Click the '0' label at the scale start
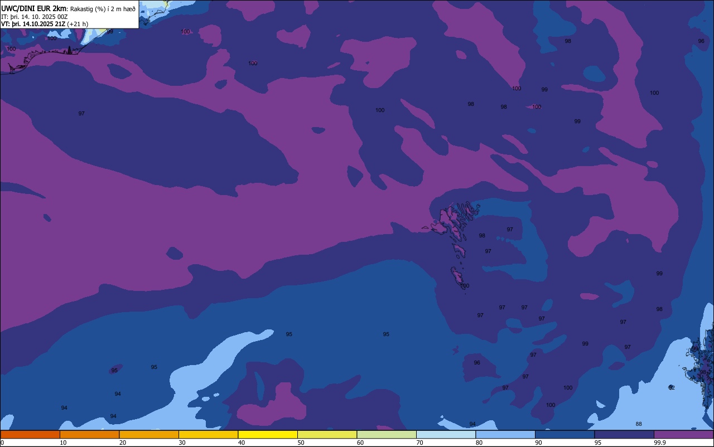The image size is (714, 447). [x=2, y=443]
